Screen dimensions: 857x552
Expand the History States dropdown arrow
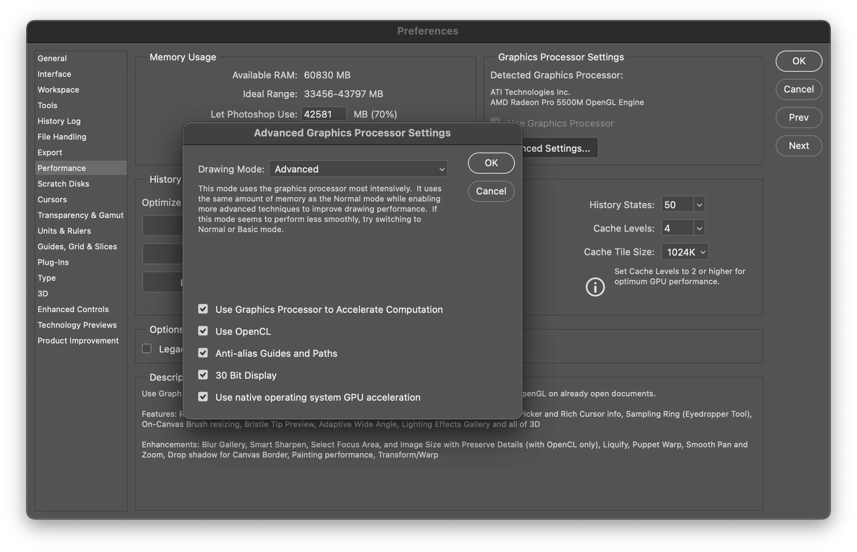click(699, 205)
